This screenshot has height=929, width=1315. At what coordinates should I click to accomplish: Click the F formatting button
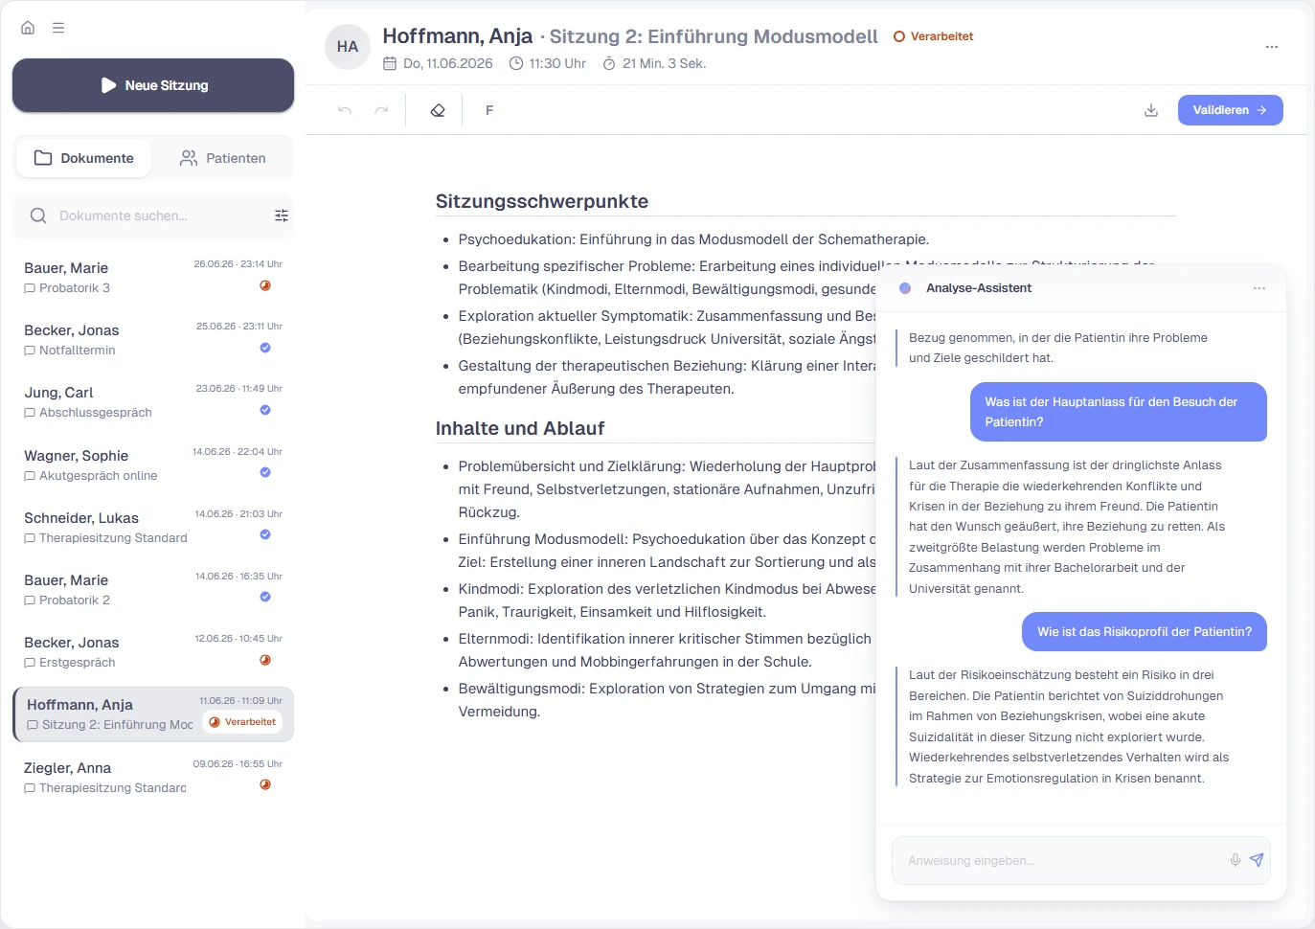[x=489, y=110]
